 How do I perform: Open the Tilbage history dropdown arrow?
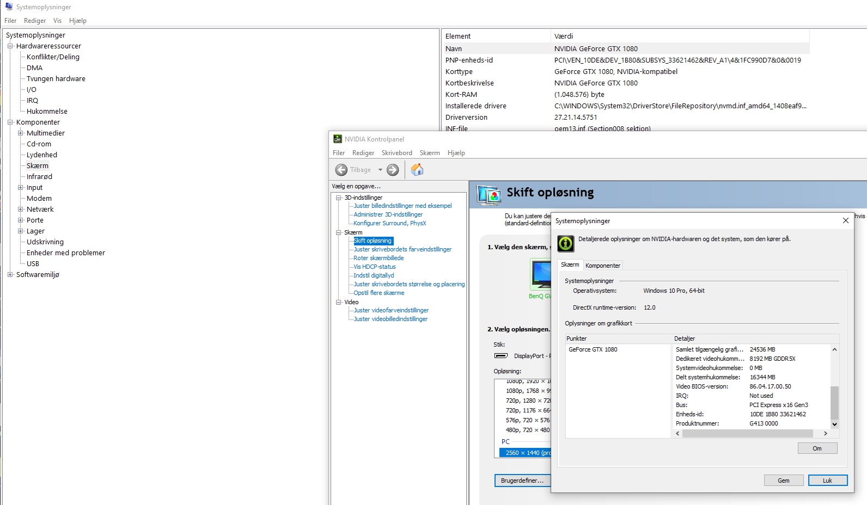tap(380, 170)
